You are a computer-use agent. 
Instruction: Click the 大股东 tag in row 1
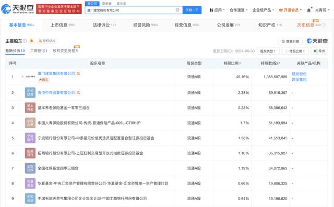[x=43, y=80]
